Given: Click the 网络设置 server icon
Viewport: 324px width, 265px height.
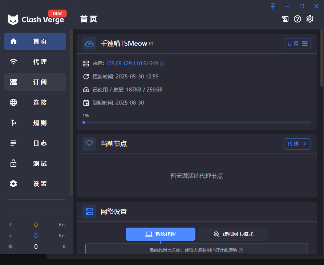Looking at the screenshot, I should pyautogui.click(x=89, y=212).
